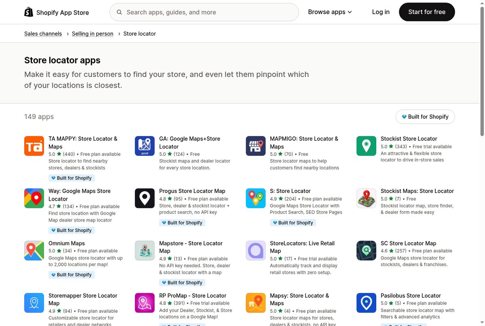
Task: Open TA MAPPY: Store Locator & Maps title
Action: 83,142
